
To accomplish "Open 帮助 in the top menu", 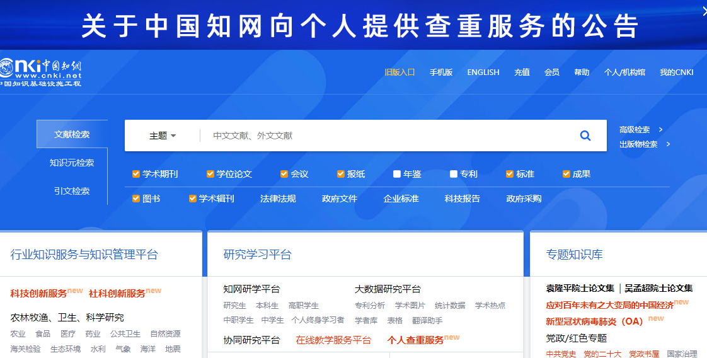I will pos(582,72).
